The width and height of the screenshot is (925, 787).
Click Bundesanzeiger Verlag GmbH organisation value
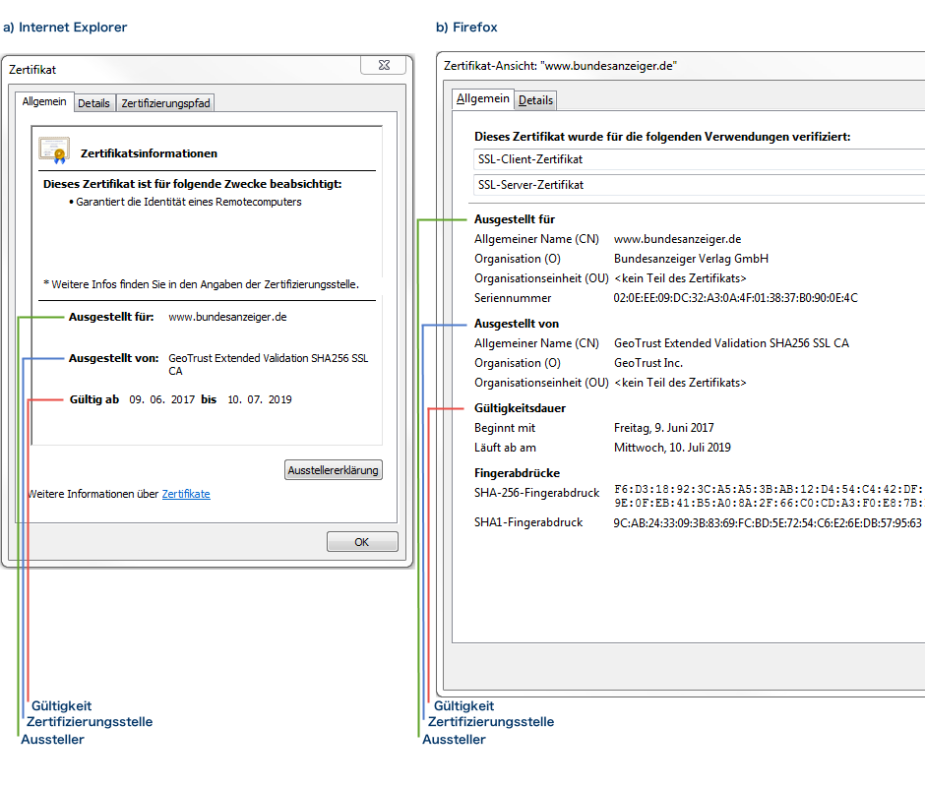tap(691, 259)
